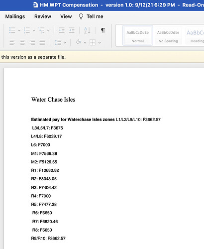Click the Line and Paragraph Spacing icon
This screenshot has width=204, height=249.
point(58,42)
